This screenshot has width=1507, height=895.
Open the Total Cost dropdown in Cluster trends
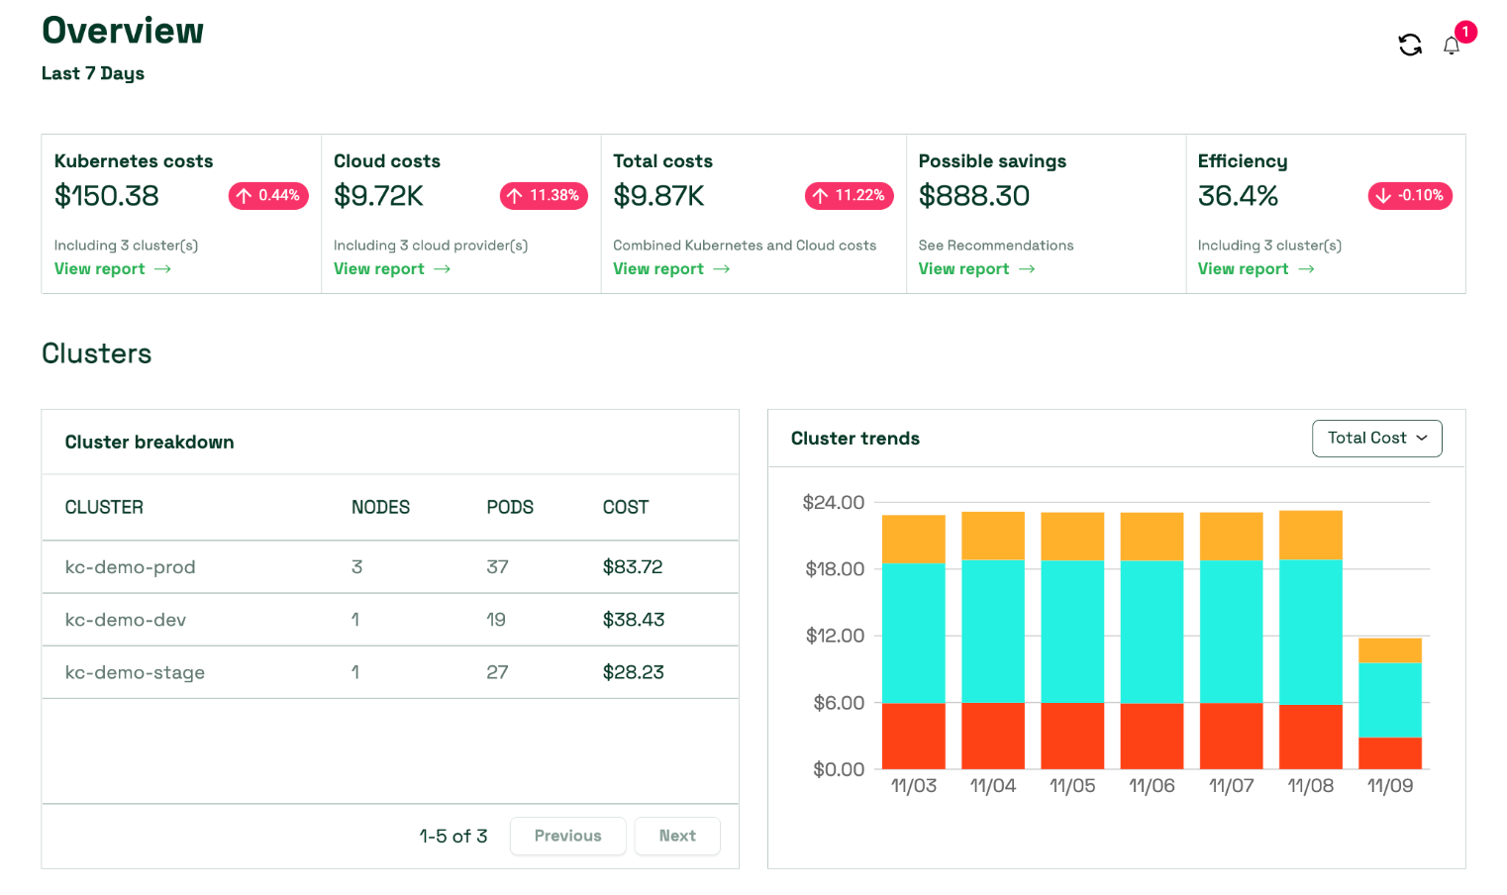[x=1376, y=439]
